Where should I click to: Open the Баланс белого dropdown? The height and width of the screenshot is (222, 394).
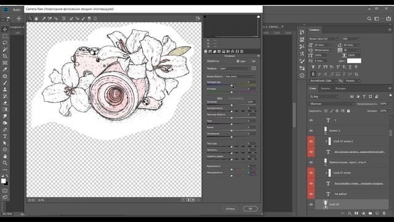click(241, 76)
